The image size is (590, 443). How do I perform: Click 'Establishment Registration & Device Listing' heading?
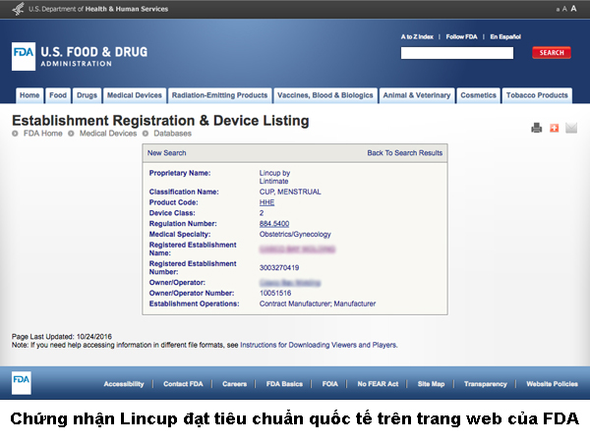[160, 121]
